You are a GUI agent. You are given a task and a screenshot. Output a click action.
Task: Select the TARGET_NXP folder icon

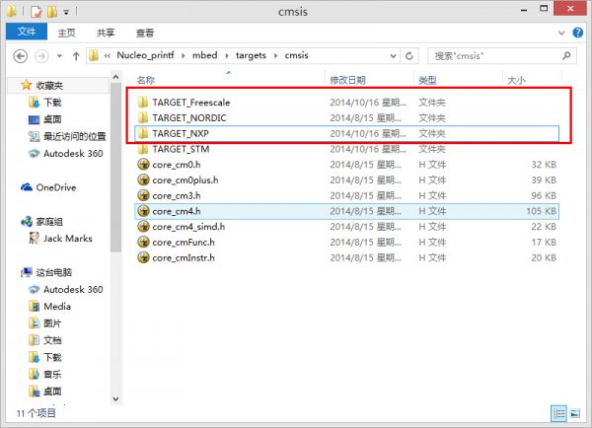point(143,133)
